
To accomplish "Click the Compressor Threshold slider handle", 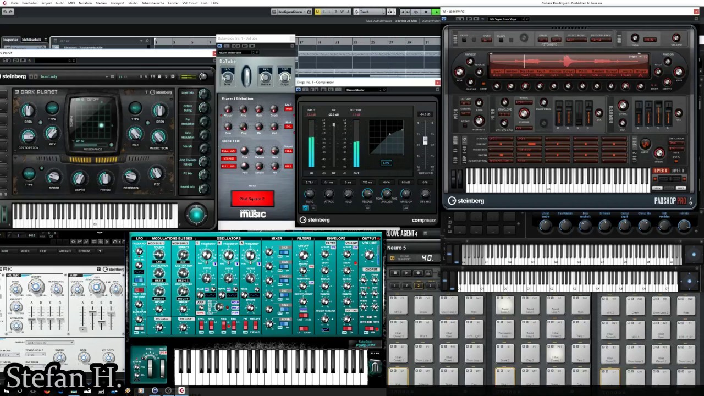I will (425, 141).
